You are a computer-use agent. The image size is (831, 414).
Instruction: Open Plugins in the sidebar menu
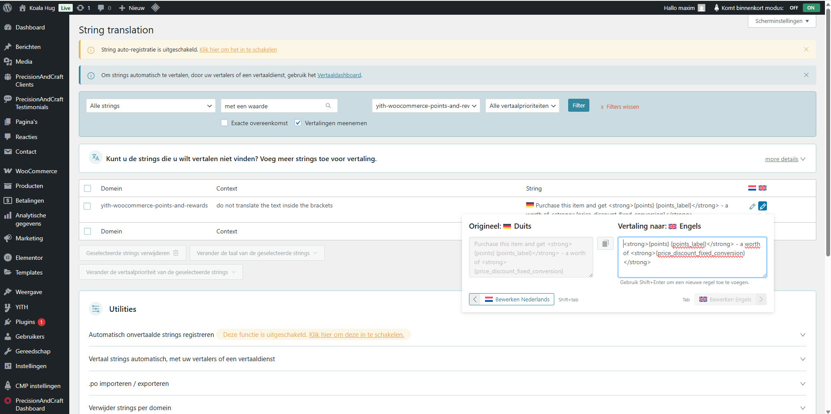pos(25,322)
